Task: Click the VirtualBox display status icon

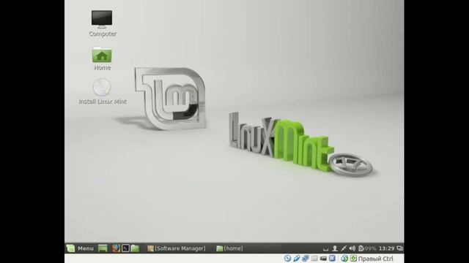Action: pyautogui.click(x=332, y=258)
